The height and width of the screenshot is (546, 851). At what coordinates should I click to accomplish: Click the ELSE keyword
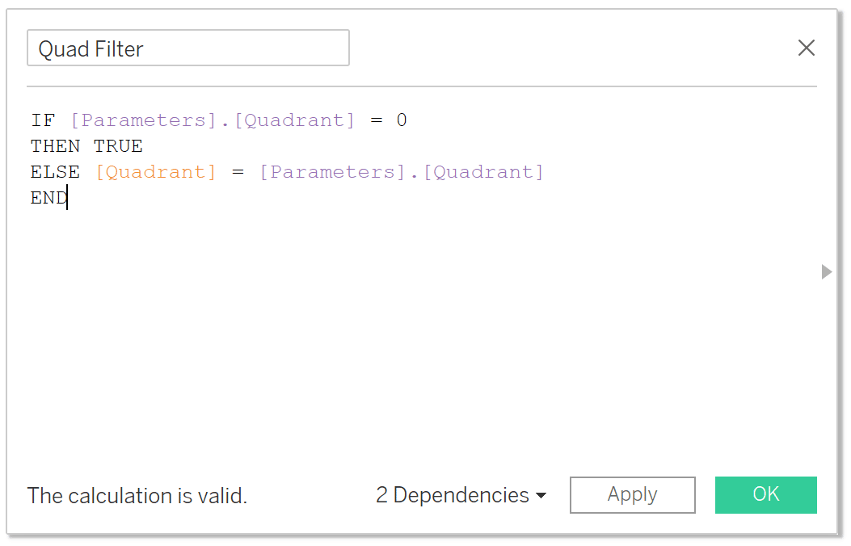pos(55,172)
